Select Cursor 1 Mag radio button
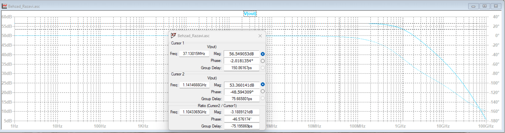Screen dimensions: 505x133 tap(263, 54)
